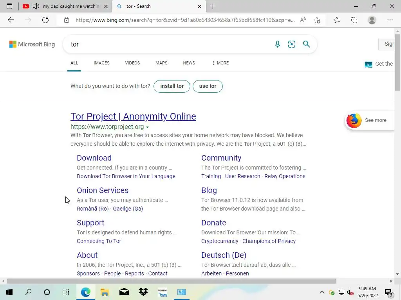Open the Sponsors link
Image resolution: width=401 pixels, height=300 pixels.
[x=88, y=273]
